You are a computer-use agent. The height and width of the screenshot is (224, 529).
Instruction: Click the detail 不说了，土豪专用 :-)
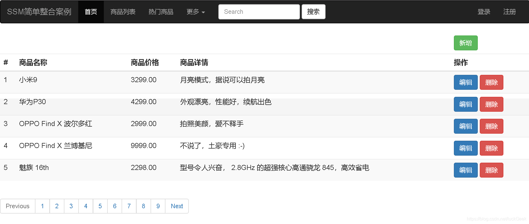coord(212,146)
